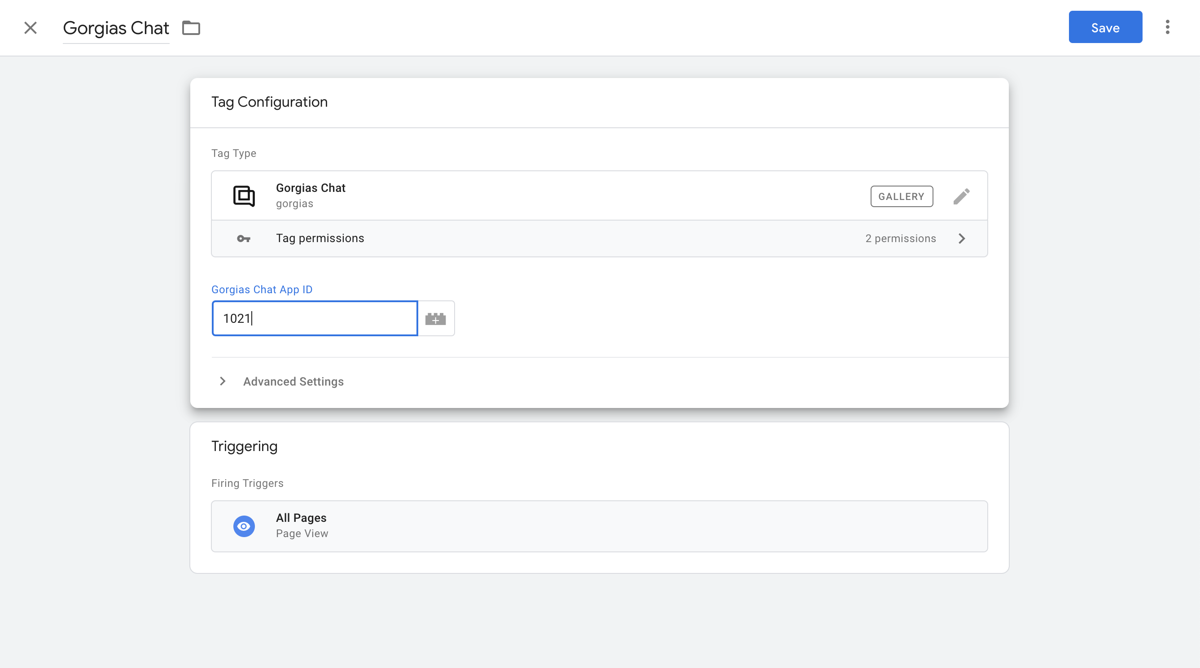
Task: Select the Gorgias Chat tag type name
Action: (311, 187)
